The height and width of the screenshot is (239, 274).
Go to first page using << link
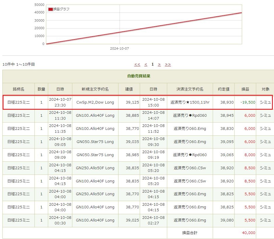tap(137, 64)
